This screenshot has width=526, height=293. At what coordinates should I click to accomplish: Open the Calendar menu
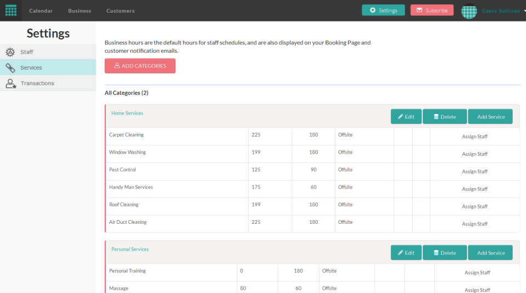(41, 11)
